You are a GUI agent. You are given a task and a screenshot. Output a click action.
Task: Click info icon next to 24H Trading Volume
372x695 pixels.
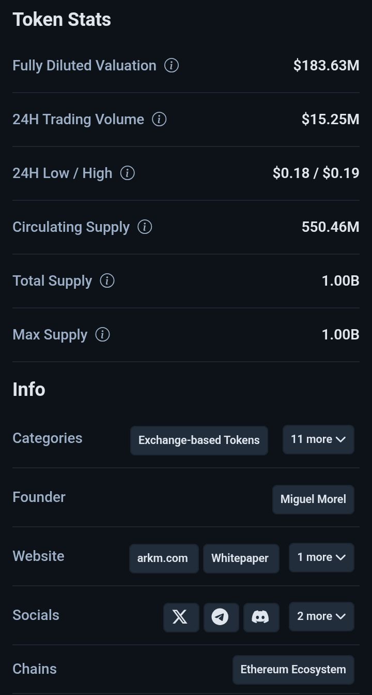tap(159, 120)
